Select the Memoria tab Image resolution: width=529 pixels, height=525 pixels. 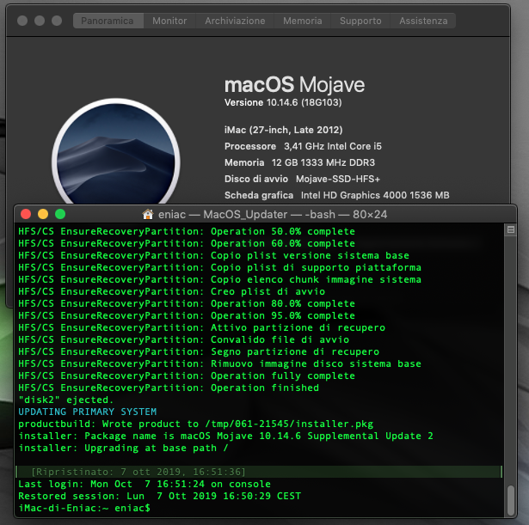[302, 21]
